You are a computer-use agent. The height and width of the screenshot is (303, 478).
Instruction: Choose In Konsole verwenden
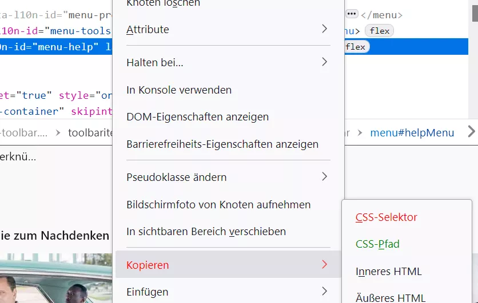228,90
